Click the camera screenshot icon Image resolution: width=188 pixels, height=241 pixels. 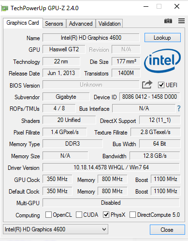(x=168, y=21)
